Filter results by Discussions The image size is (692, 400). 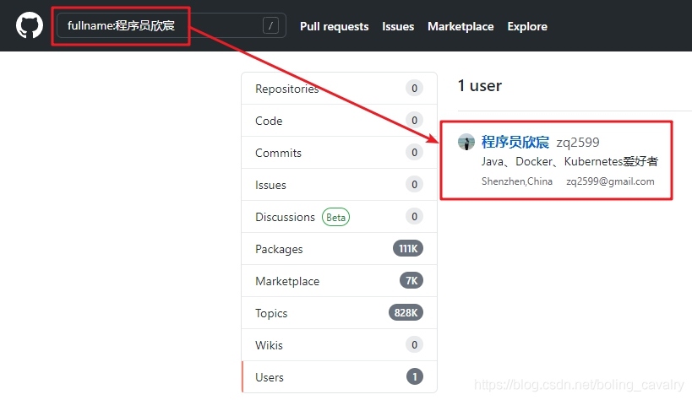coord(339,217)
